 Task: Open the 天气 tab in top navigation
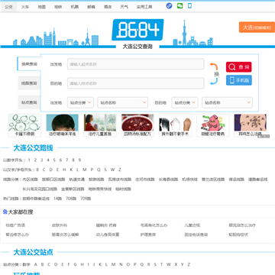(x=124, y=7)
